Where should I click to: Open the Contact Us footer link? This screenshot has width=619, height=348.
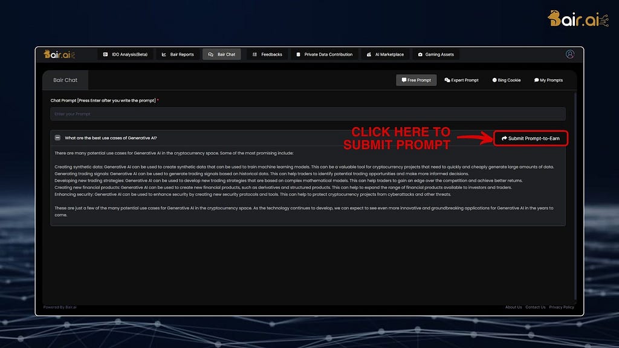click(x=536, y=307)
